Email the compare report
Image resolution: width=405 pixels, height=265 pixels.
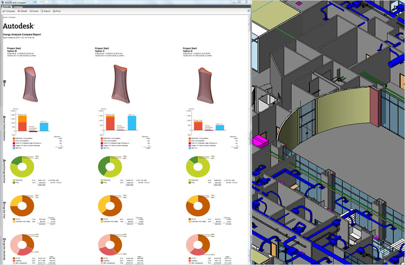pos(34,11)
